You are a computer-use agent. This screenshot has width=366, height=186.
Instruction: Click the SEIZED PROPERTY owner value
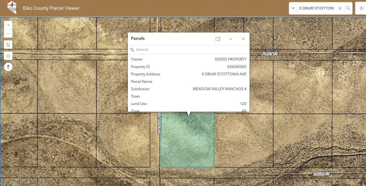[230, 59]
